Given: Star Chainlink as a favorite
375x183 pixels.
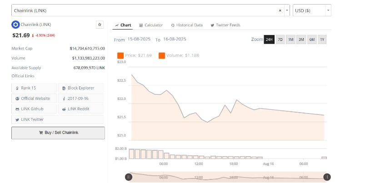Looking at the screenshot, I should coord(100,25).
